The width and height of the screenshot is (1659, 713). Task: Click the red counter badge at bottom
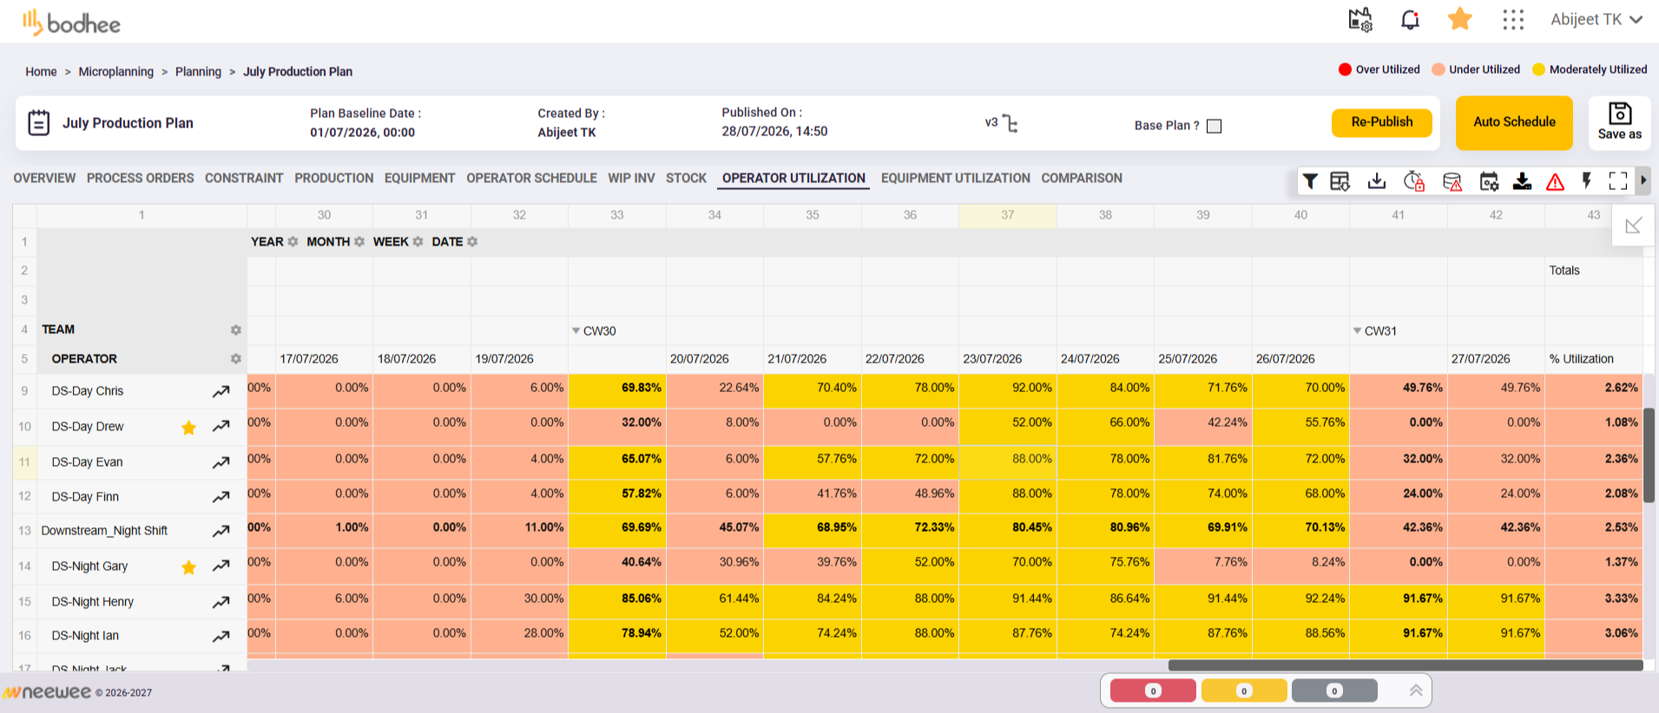1153,690
